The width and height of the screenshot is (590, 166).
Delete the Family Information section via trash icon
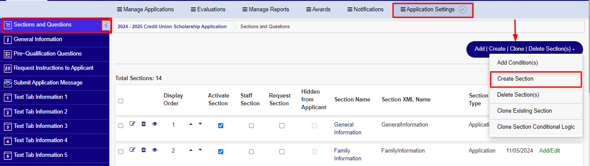(144, 150)
